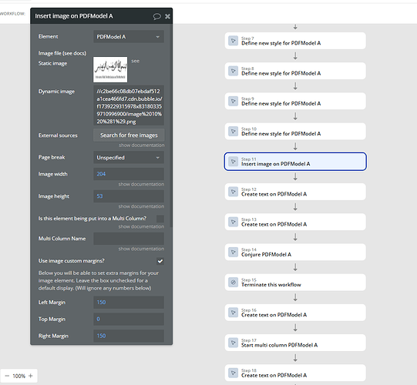The width and height of the screenshot is (417, 385).
Task: Select the Step 11 Insert image icon
Action: pos(234,162)
